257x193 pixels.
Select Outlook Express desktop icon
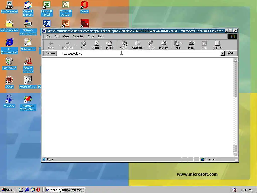click(28, 9)
